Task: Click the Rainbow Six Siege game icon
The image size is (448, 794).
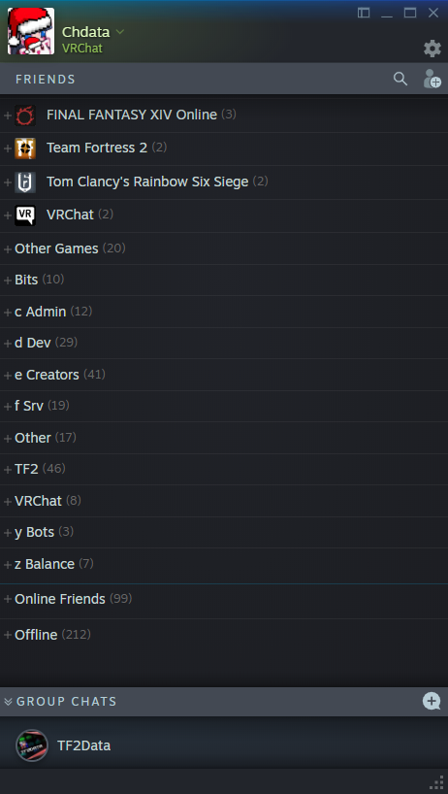Action: (25, 182)
